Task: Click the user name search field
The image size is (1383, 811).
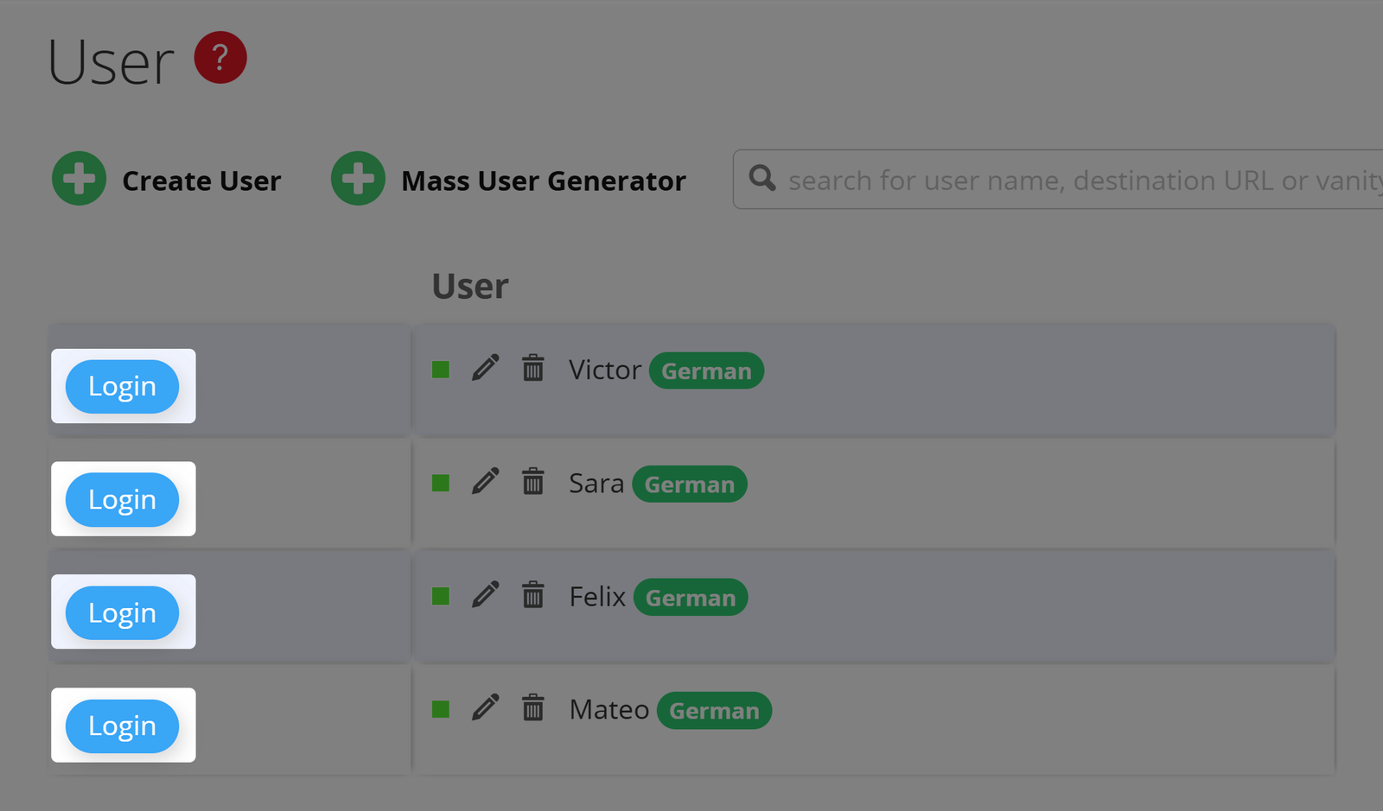Action: point(1080,180)
